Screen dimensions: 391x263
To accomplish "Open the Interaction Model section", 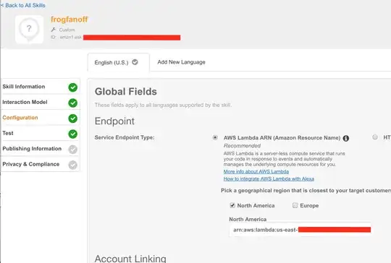I will (41, 102).
